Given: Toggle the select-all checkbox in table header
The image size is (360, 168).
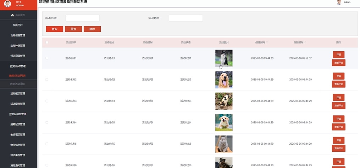Looking at the screenshot, I should 47,42.
